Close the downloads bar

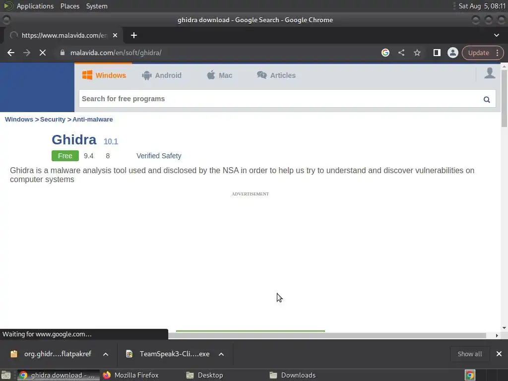(x=499, y=354)
